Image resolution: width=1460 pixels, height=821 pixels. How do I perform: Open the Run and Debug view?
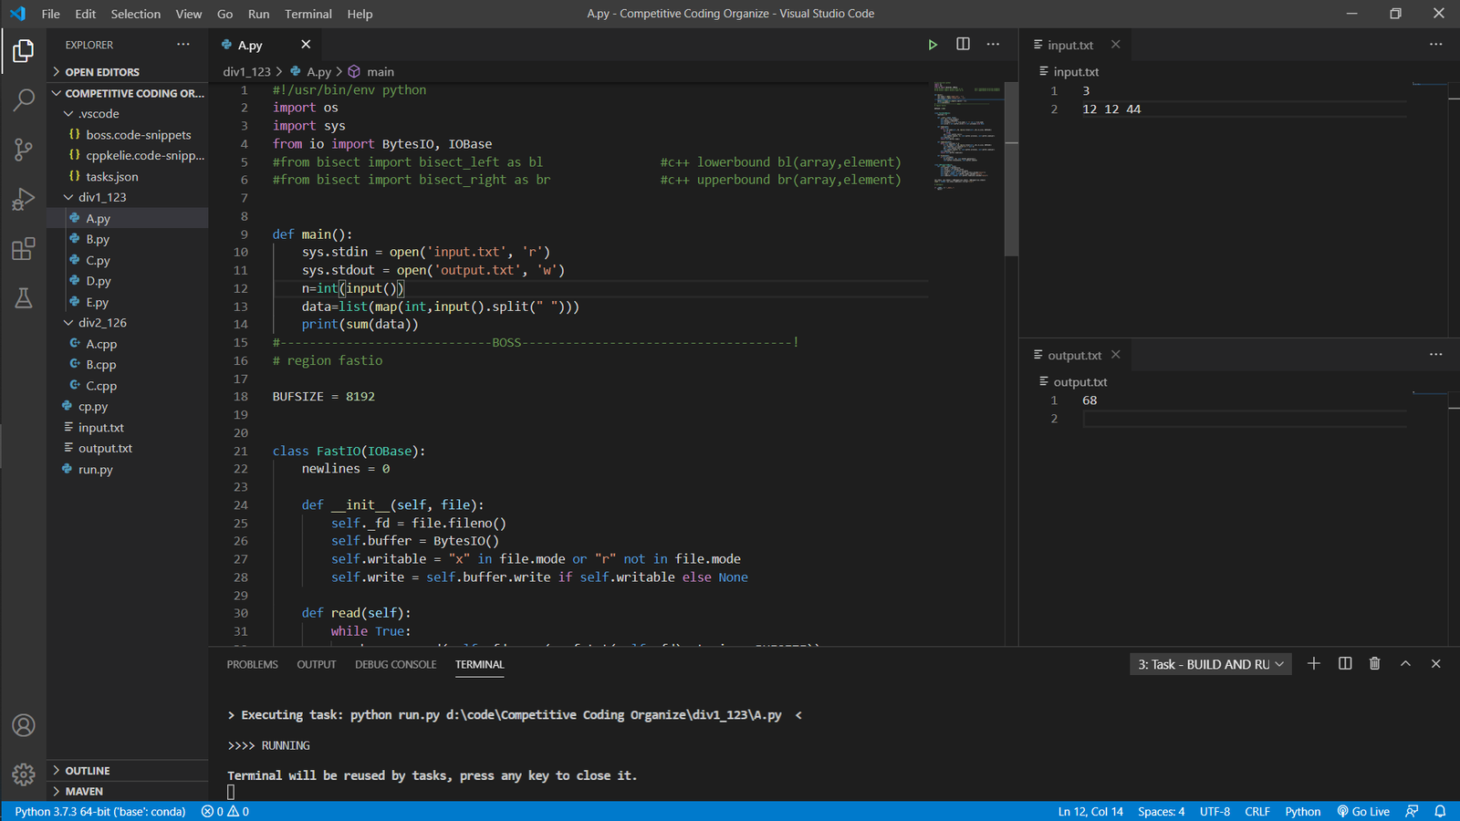[24, 199]
